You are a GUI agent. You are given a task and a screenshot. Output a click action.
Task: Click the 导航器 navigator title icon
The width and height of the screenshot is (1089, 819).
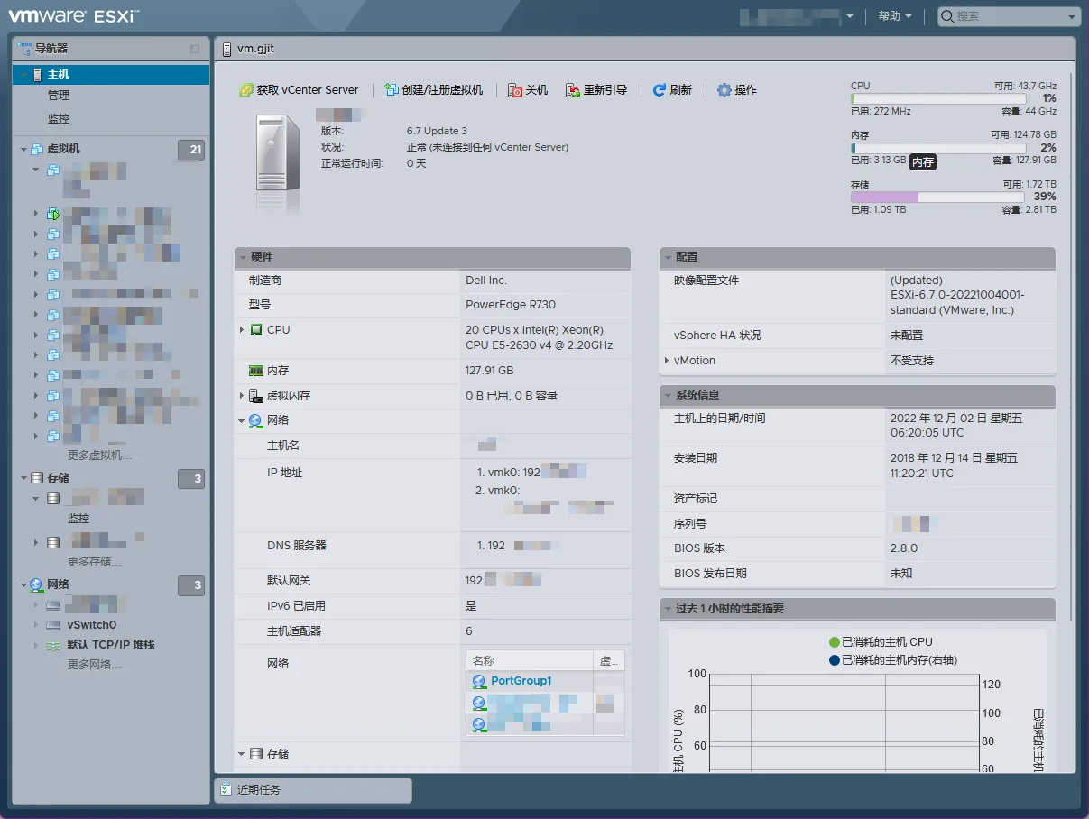click(25, 48)
